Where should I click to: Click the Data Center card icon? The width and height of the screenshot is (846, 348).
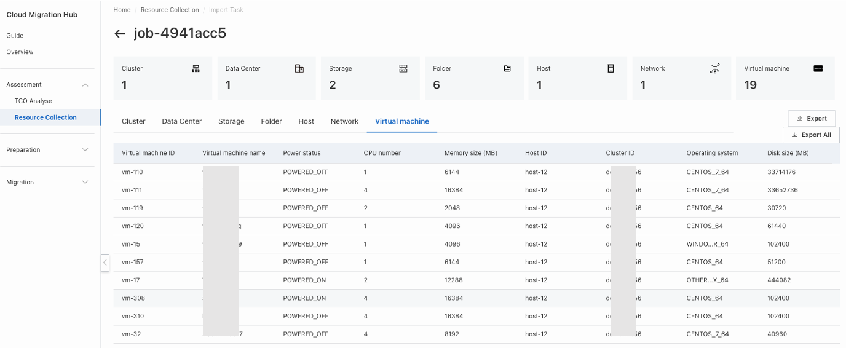(299, 69)
